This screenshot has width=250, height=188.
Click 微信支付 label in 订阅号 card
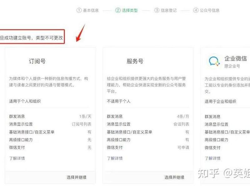coord(17,147)
